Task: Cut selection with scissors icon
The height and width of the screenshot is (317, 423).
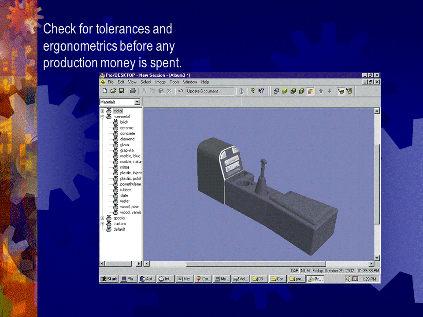Action: point(145,91)
